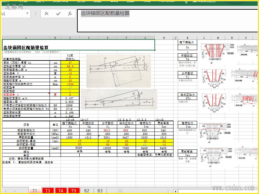
Task: Click the upper tooth-block geometry diagram image
Action: point(118,71)
